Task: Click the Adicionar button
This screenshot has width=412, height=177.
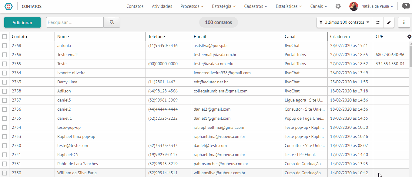Action: coord(22,22)
